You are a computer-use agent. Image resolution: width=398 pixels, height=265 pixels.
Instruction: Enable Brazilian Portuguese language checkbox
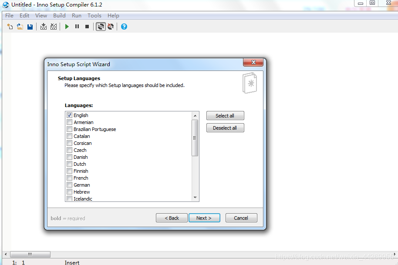coord(70,129)
